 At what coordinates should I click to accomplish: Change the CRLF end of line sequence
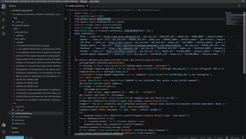point(209,138)
